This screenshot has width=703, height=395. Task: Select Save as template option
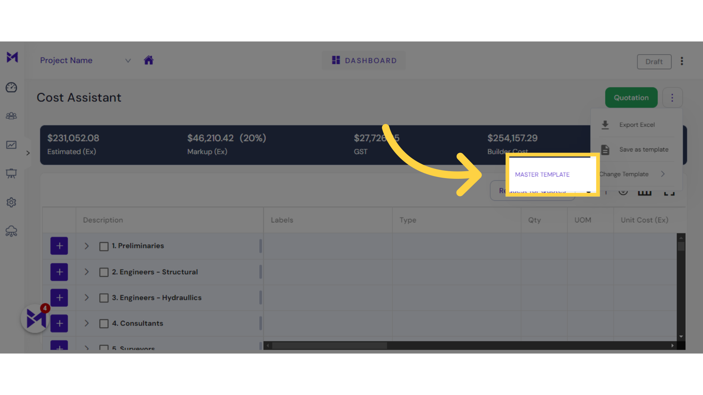(644, 149)
